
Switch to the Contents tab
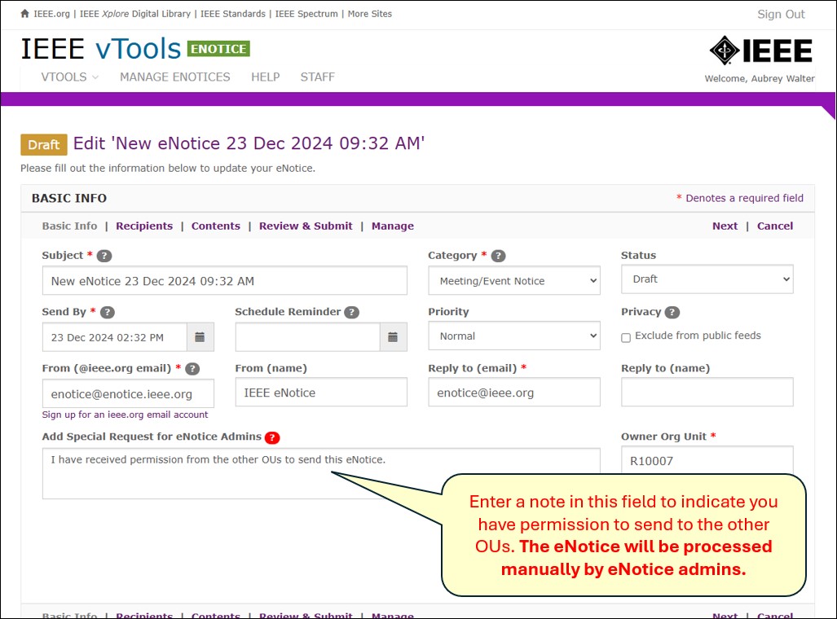pyautogui.click(x=216, y=226)
